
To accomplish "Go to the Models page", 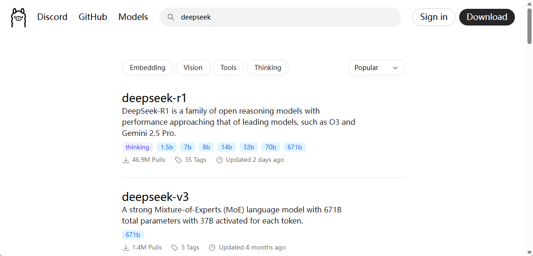I will (x=133, y=17).
